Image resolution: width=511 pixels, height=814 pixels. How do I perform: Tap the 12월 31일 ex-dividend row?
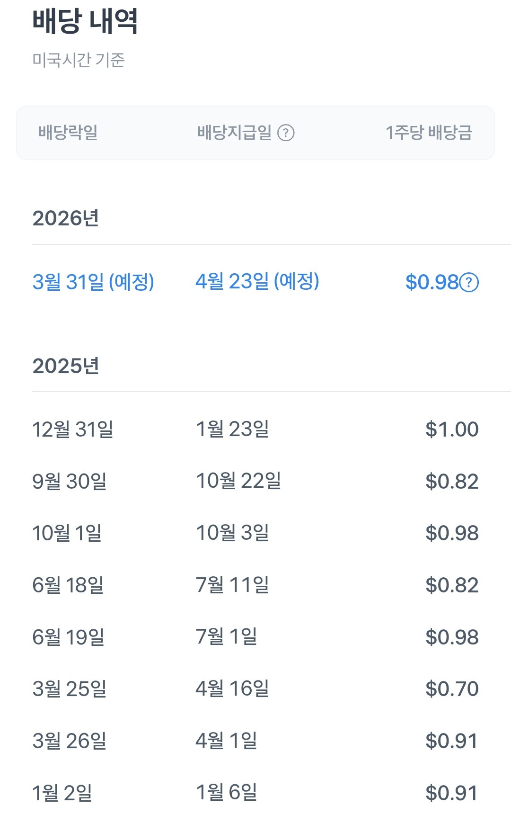(x=73, y=429)
